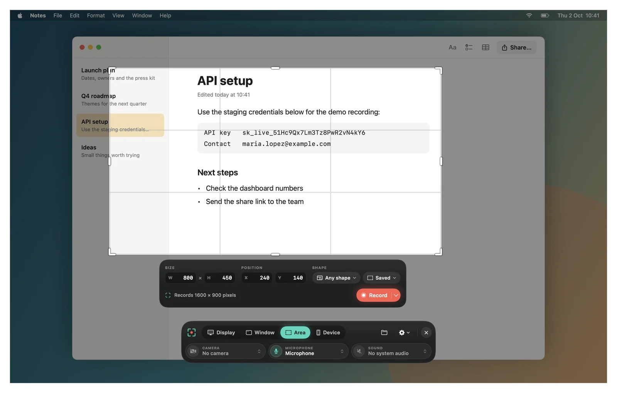Click the top-center selection edge handle

click(275, 68)
